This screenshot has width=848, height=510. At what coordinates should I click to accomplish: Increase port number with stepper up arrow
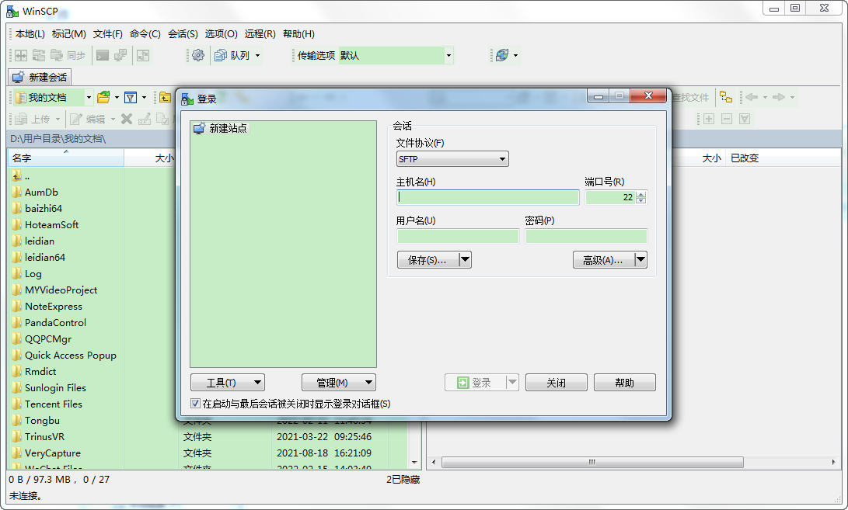[x=641, y=195]
